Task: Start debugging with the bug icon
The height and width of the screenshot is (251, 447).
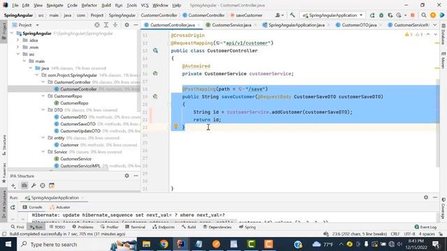Action: click(381, 15)
